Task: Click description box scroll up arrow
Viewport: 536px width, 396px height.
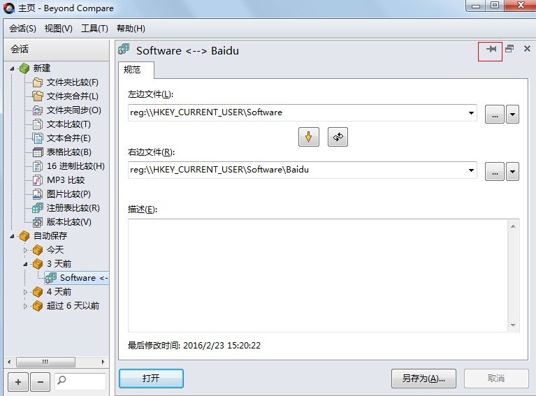Action: click(x=513, y=226)
